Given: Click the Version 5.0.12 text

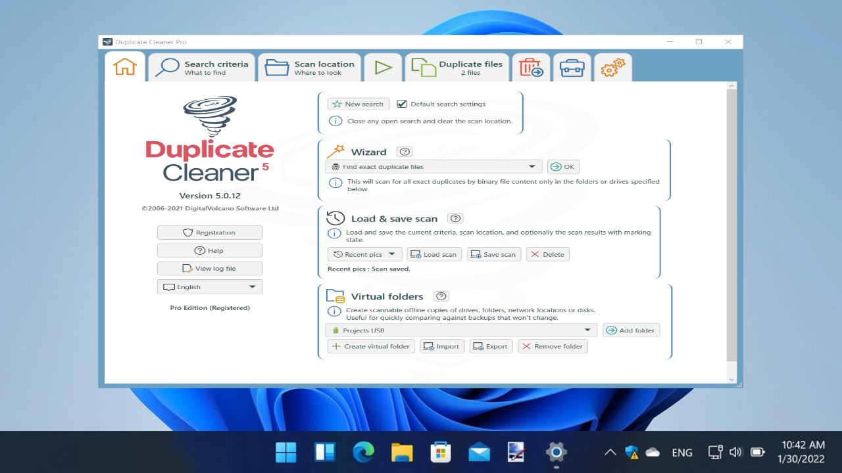Looking at the screenshot, I should coord(210,196).
